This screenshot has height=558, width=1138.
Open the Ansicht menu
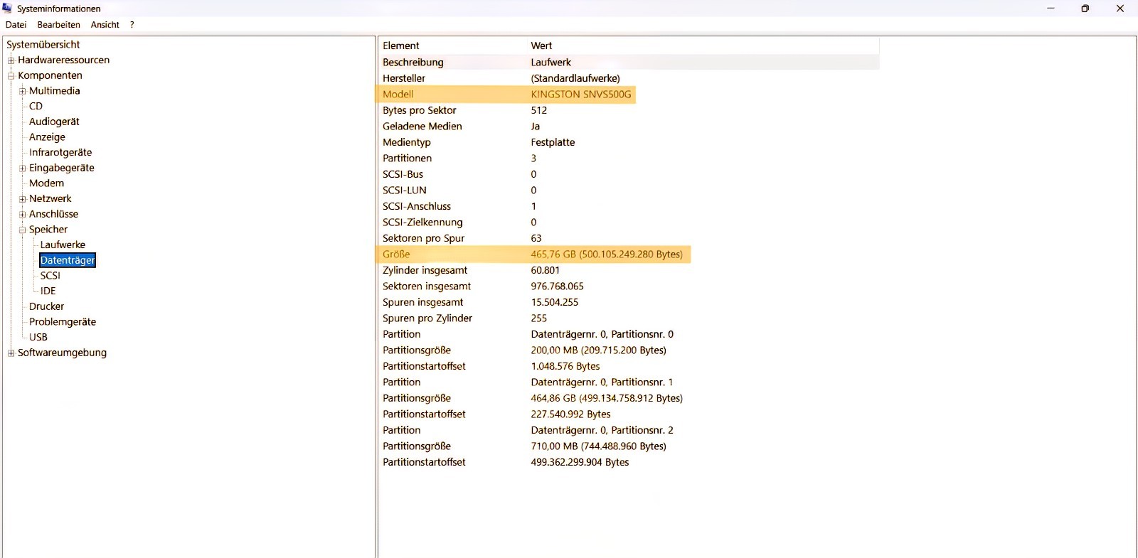(x=105, y=25)
